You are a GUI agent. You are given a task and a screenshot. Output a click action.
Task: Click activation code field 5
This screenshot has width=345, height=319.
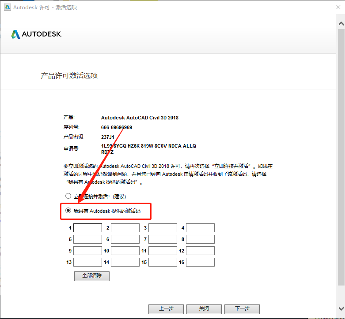[87, 239]
